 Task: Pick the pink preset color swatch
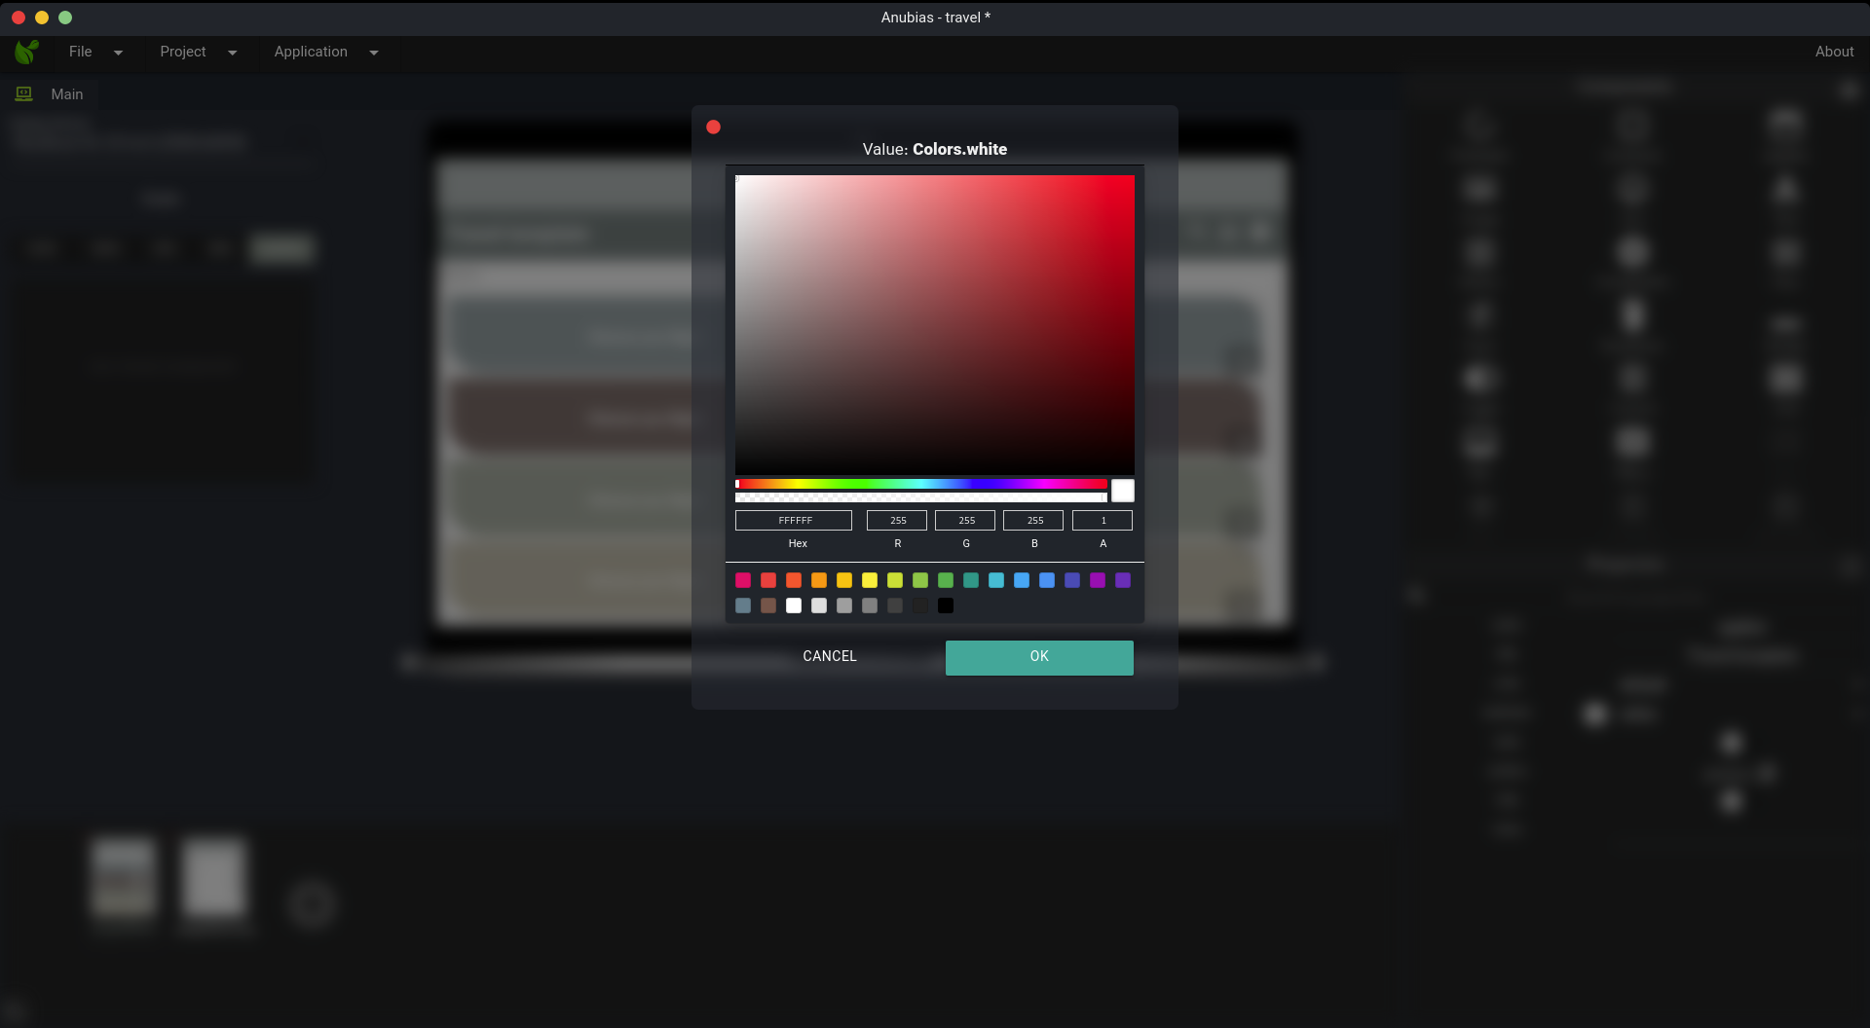tap(743, 580)
